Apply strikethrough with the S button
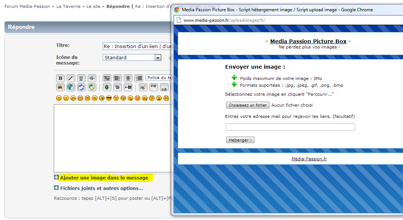The height and width of the screenshot is (220, 403). [x=92, y=78]
